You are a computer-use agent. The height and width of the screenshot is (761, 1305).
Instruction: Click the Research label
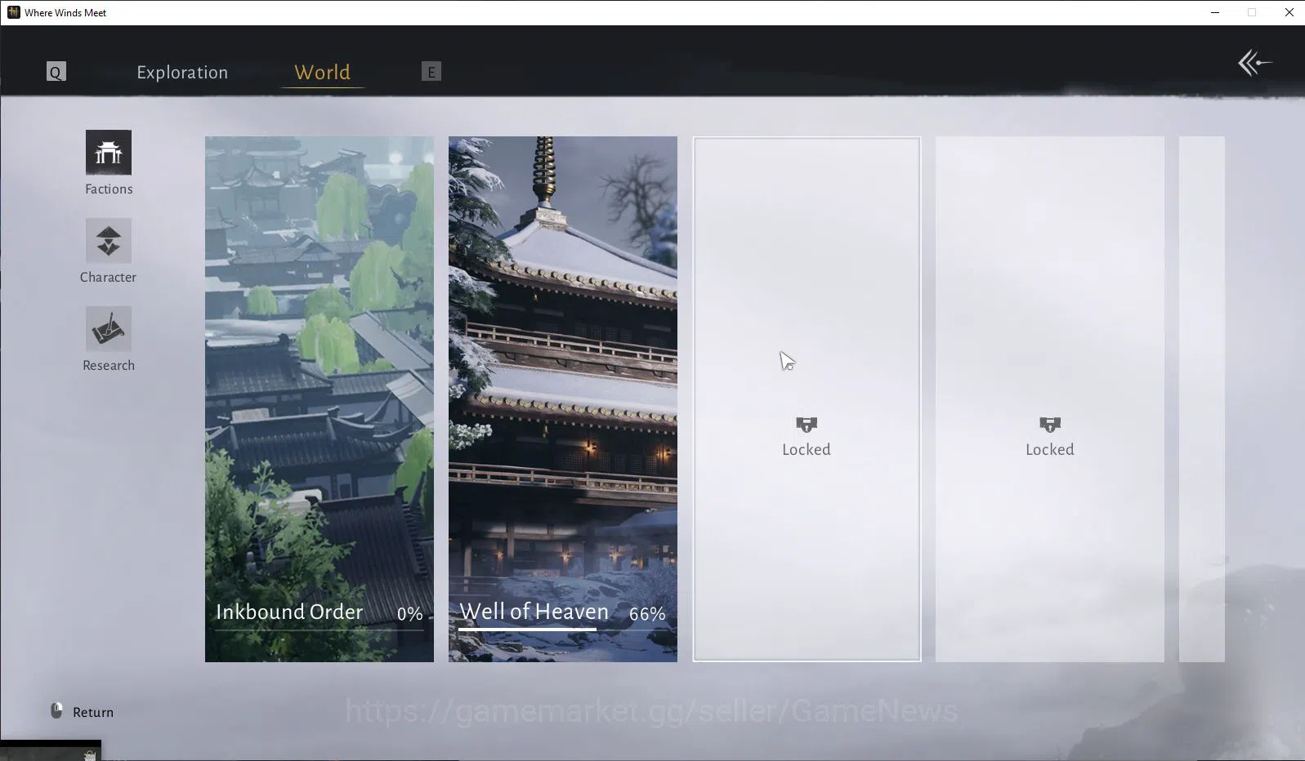point(109,365)
